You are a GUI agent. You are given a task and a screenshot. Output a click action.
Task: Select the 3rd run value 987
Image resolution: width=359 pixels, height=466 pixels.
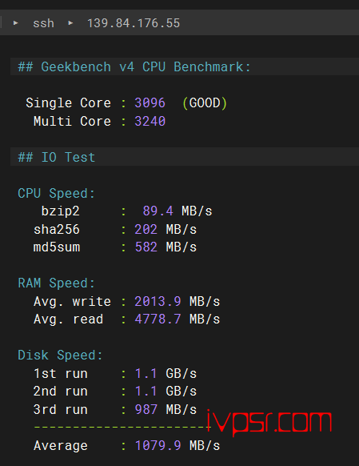(146, 409)
